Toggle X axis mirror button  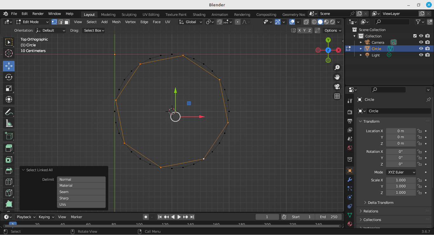299,30
